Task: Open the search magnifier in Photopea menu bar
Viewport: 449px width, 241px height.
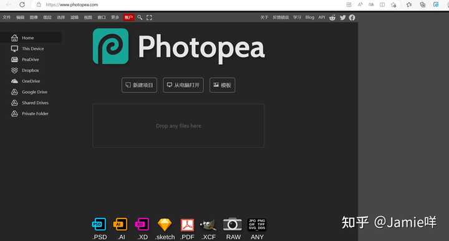Action: pyautogui.click(x=140, y=17)
